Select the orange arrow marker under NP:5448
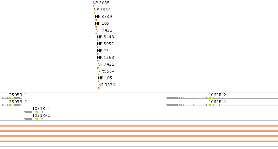This screenshot has height=149, width=278. point(98,40)
